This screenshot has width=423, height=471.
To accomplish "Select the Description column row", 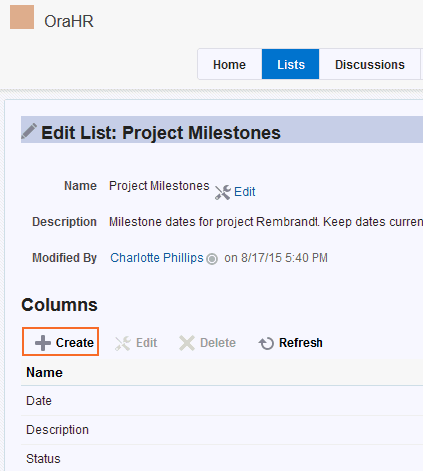I will coord(222,430).
